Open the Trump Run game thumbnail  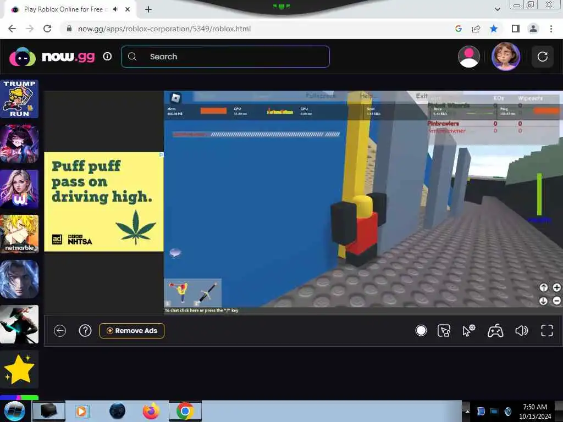pyautogui.click(x=19, y=99)
